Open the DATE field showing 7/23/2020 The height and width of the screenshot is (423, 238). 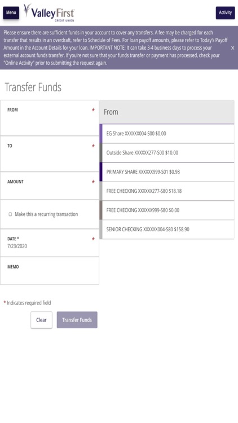point(50,243)
